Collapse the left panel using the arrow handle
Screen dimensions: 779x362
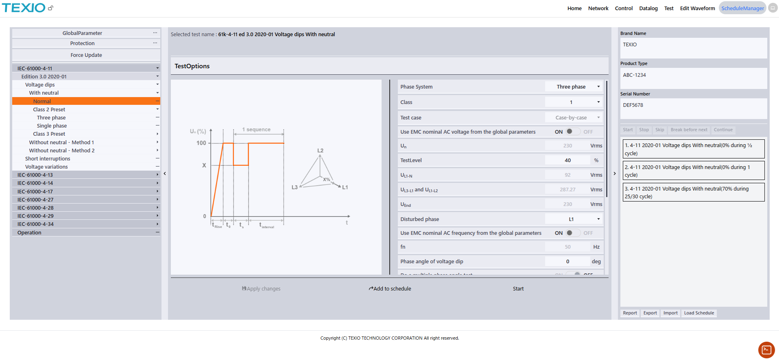coord(165,173)
